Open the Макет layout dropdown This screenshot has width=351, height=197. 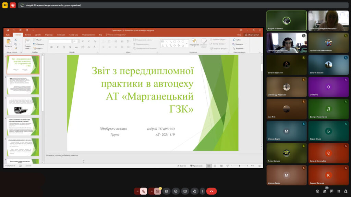(38, 40)
